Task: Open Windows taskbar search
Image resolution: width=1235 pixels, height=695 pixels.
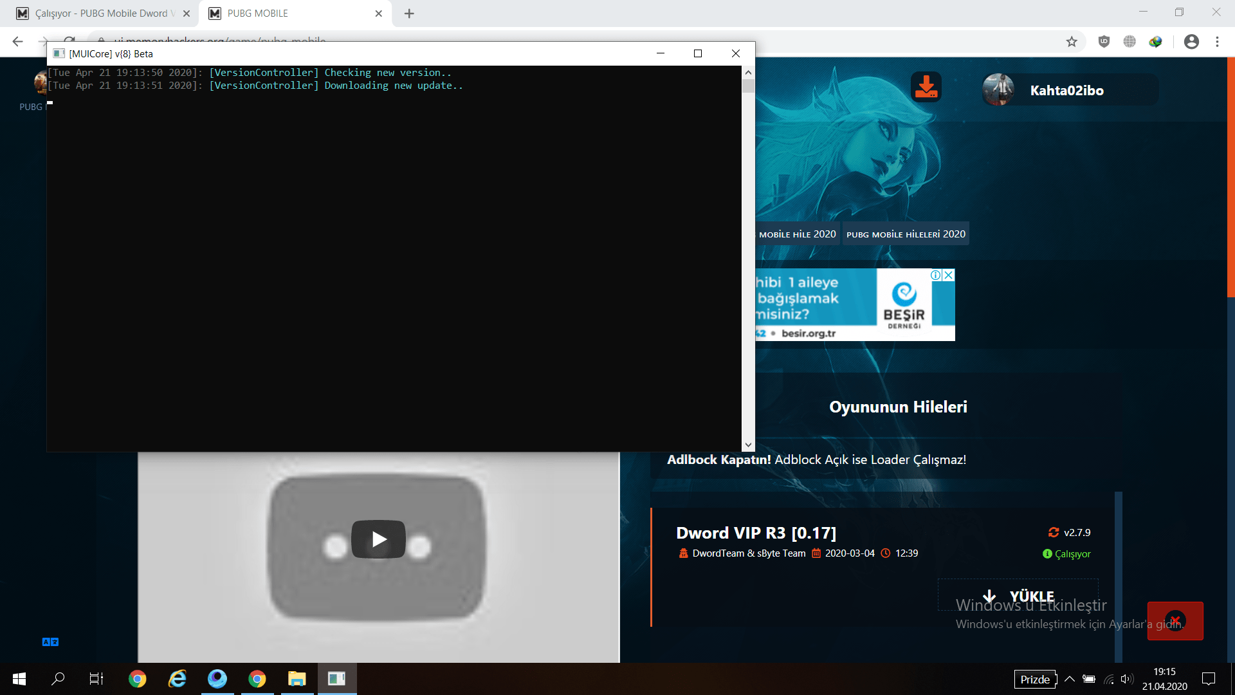Action: click(x=58, y=679)
